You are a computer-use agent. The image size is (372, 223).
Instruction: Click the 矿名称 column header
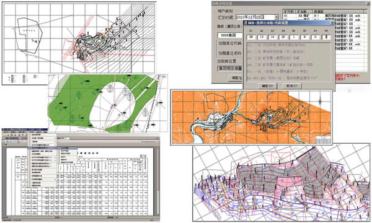point(302,11)
